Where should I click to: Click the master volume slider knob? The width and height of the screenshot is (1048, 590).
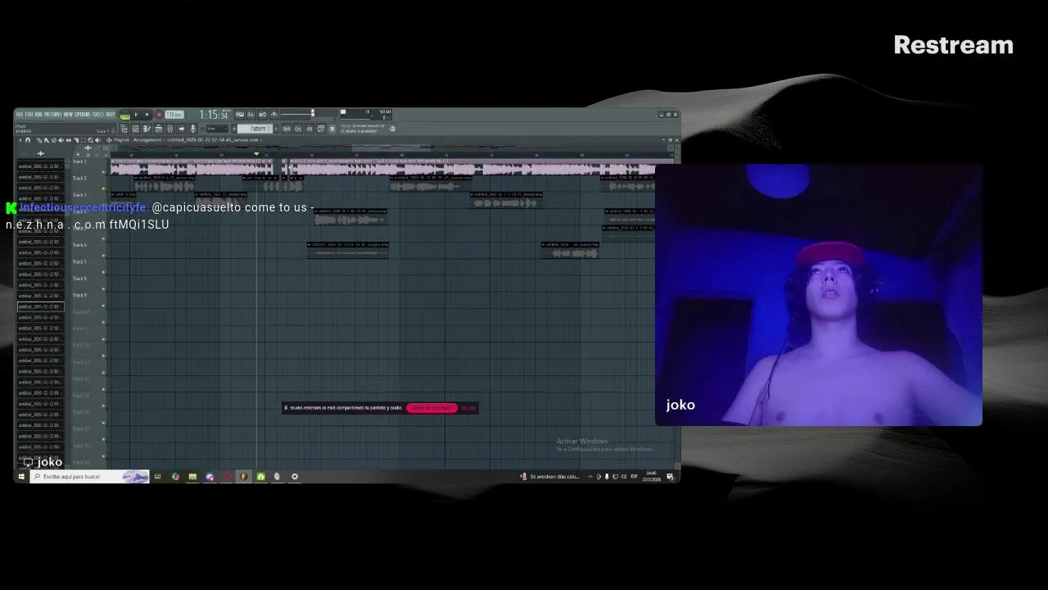[x=313, y=113]
